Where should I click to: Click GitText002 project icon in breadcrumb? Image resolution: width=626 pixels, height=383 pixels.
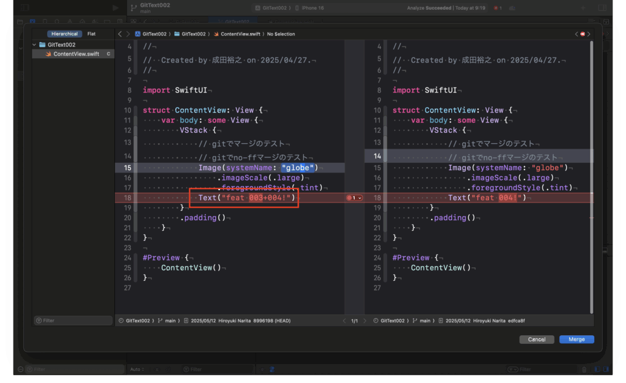(x=138, y=34)
